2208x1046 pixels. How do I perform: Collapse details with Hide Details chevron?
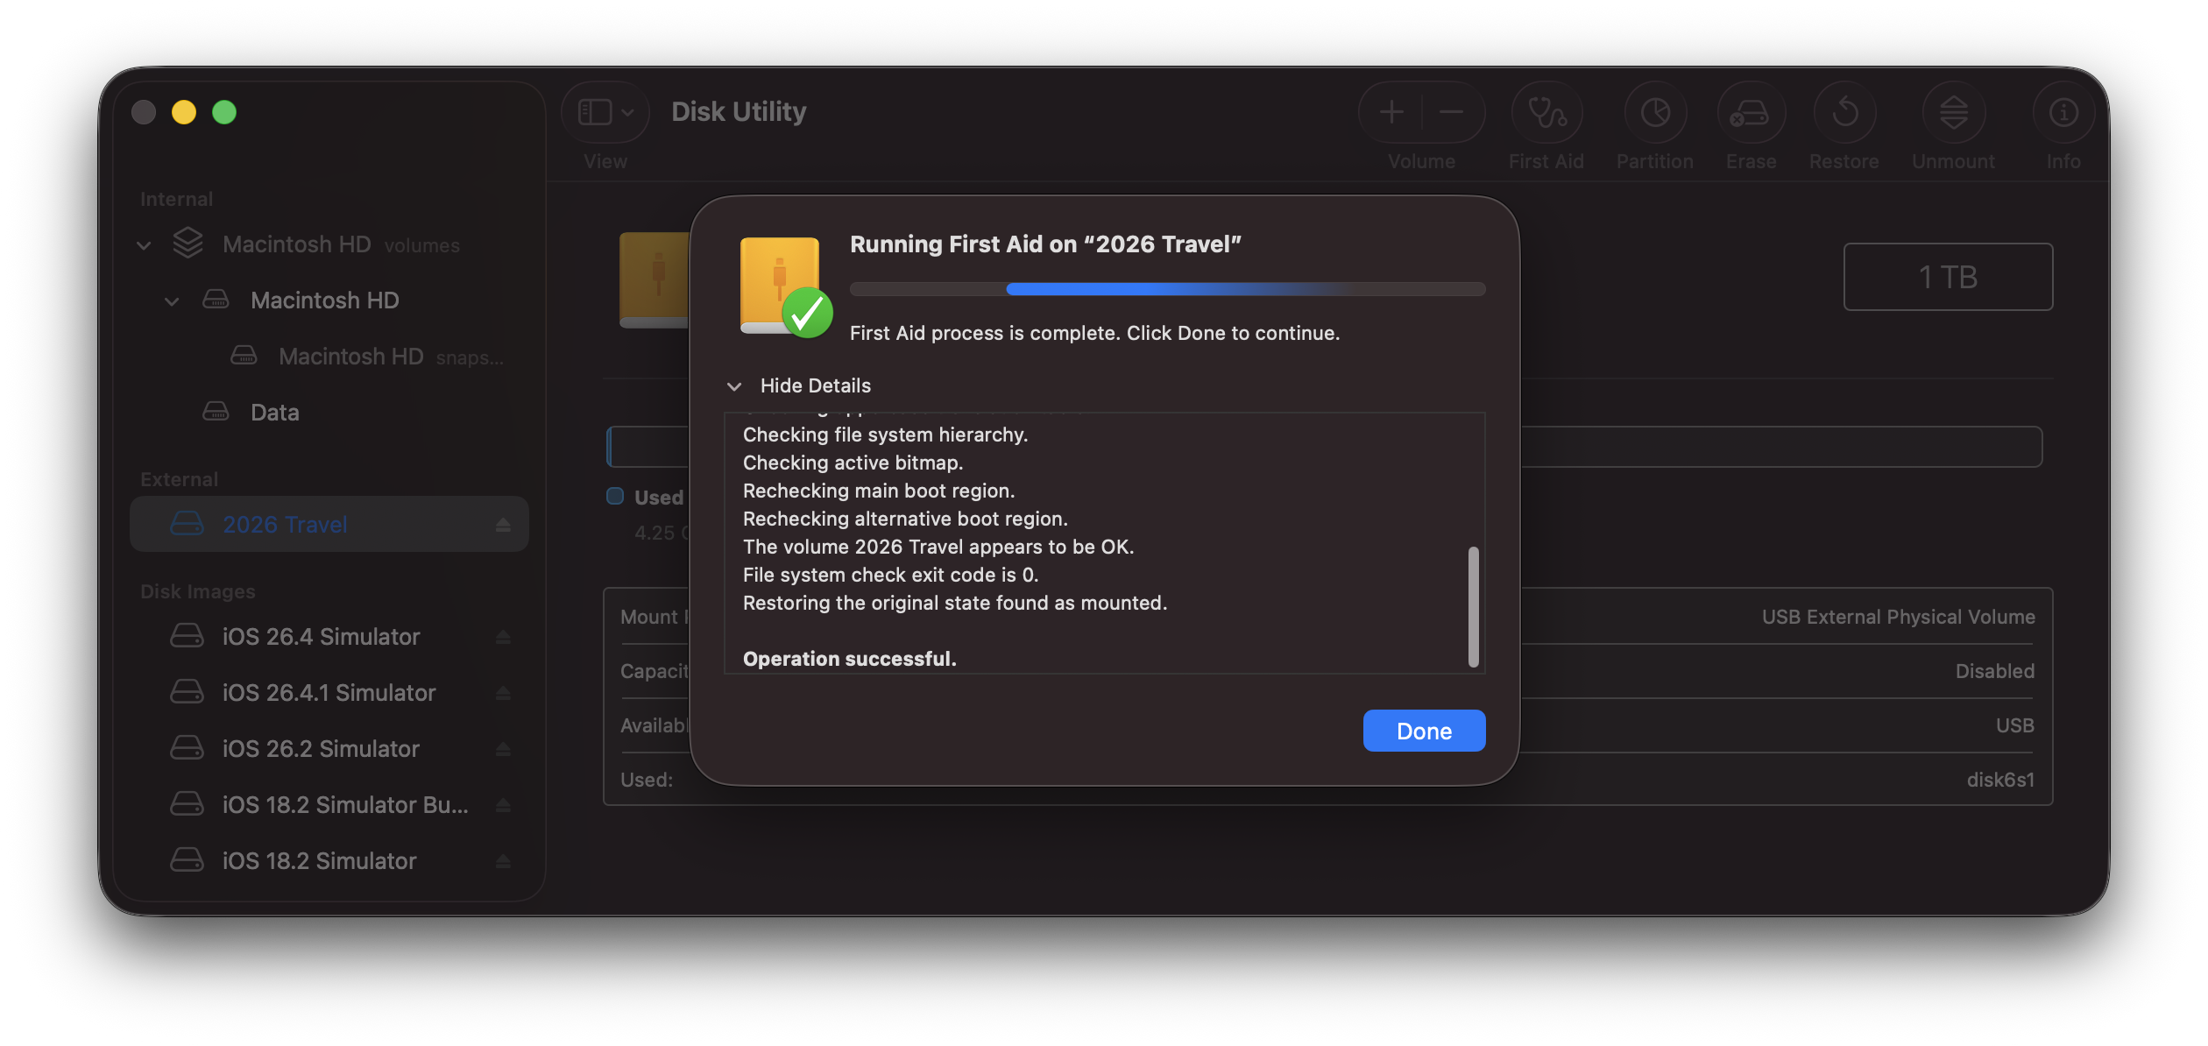click(x=734, y=386)
